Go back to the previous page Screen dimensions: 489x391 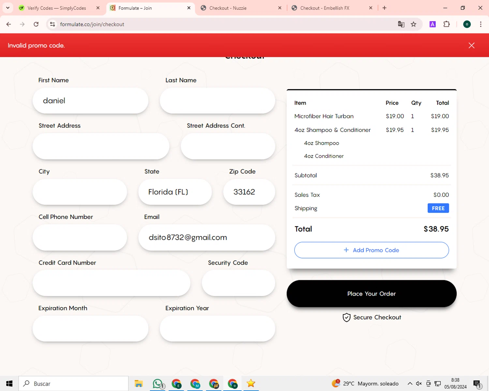pos(9,24)
